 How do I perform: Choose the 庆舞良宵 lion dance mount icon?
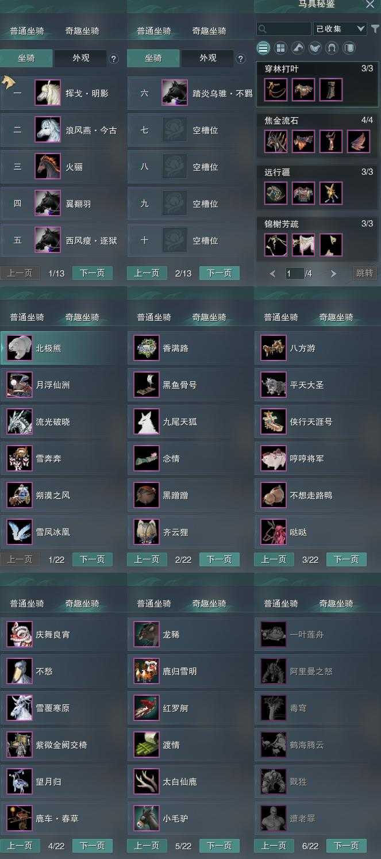coord(20,635)
